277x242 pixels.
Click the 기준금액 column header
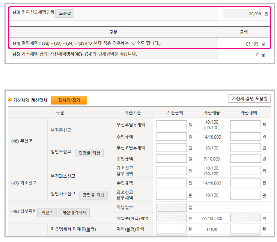pyautogui.click(x=175, y=112)
